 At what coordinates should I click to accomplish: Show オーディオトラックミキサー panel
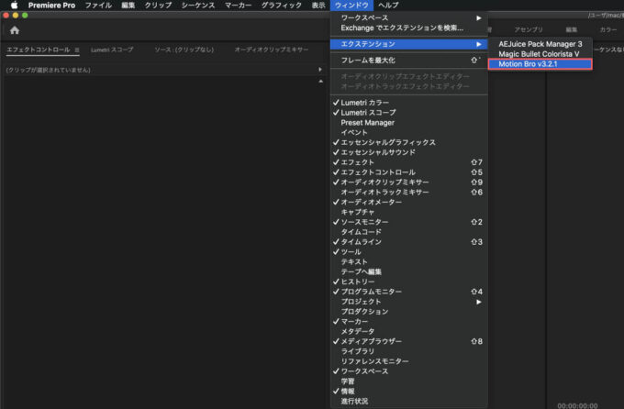pyautogui.click(x=408, y=193)
